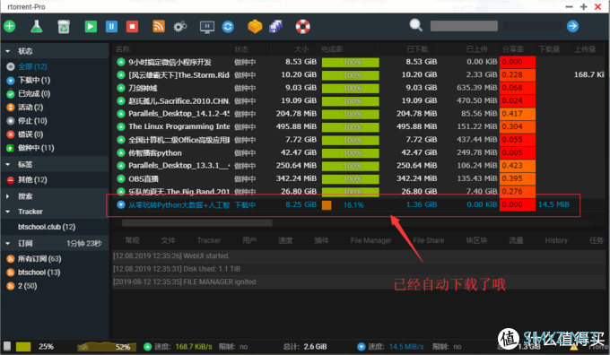Image resolution: width=610 pixels, height=355 pixels.
Task: Select 做种中 (11) filter
Action: [36, 148]
